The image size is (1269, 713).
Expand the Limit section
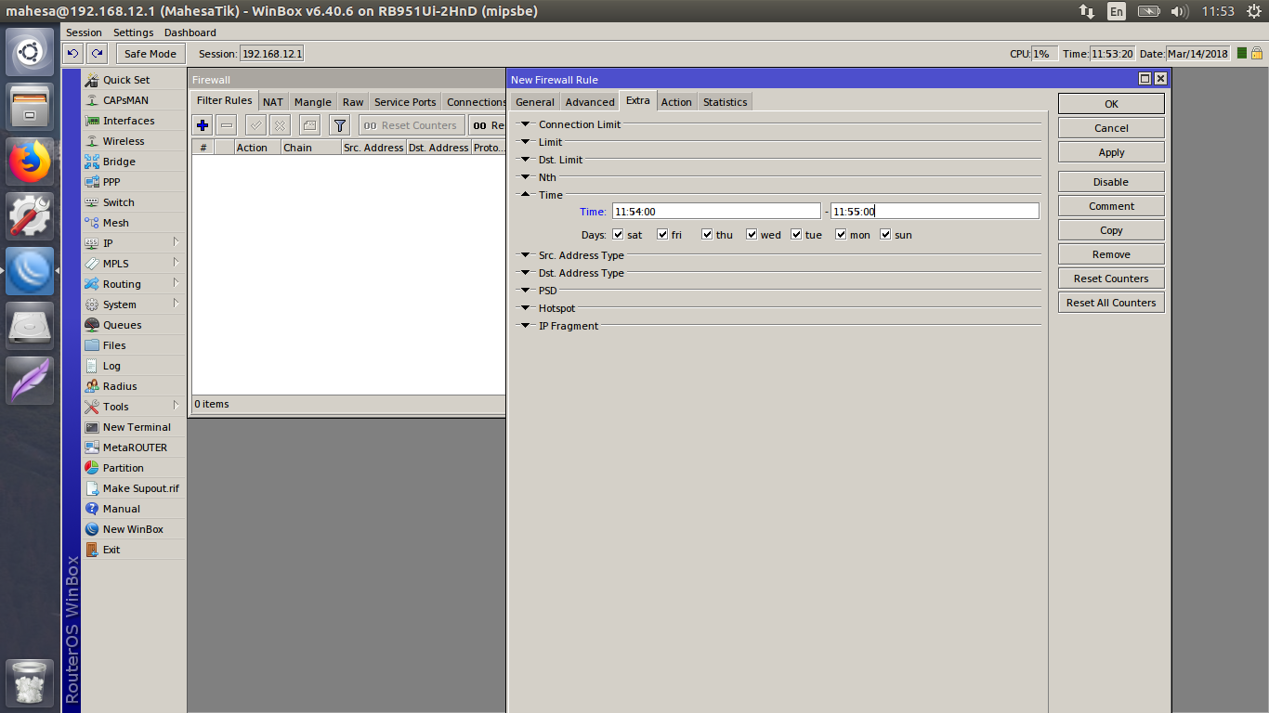pyautogui.click(x=525, y=142)
